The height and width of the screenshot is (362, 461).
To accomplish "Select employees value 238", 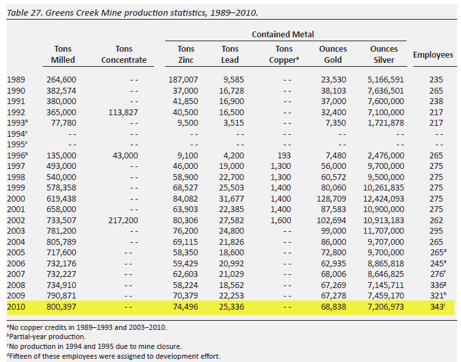I will [436, 101].
